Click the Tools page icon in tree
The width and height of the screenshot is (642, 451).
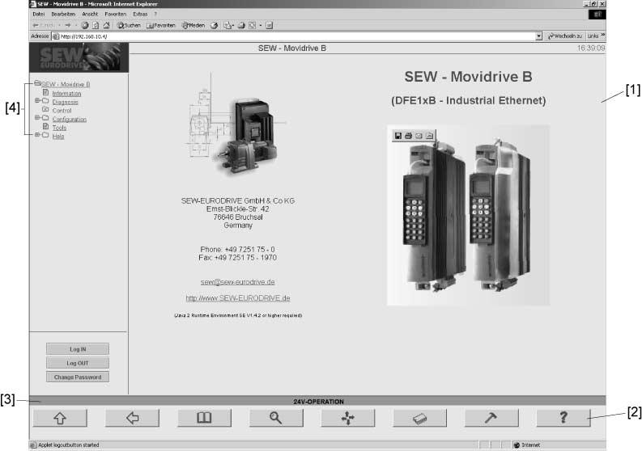pos(45,126)
